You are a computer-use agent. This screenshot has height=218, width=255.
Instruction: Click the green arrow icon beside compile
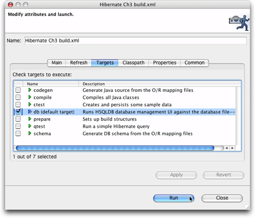30,97
